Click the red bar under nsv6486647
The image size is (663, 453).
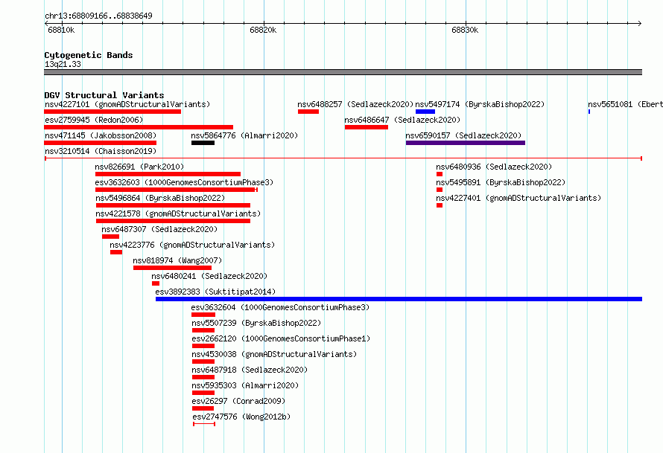tap(367, 127)
